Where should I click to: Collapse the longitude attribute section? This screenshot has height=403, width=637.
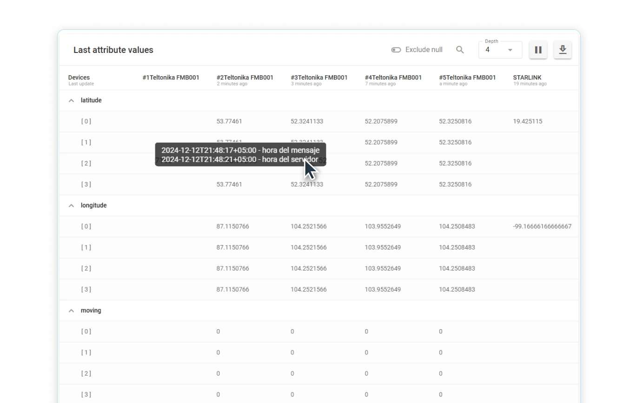[x=71, y=205]
